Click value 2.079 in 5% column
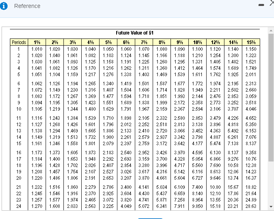Screen dimensions: 274x219 point(108,144)
